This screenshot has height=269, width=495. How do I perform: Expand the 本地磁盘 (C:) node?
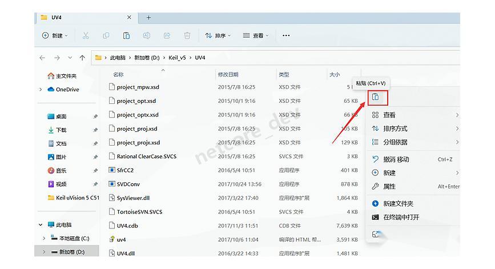44,238
